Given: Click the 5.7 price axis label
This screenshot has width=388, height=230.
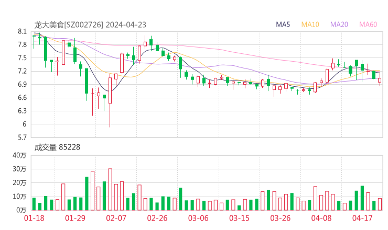Looking at the screenshot, I should (22, 137).
